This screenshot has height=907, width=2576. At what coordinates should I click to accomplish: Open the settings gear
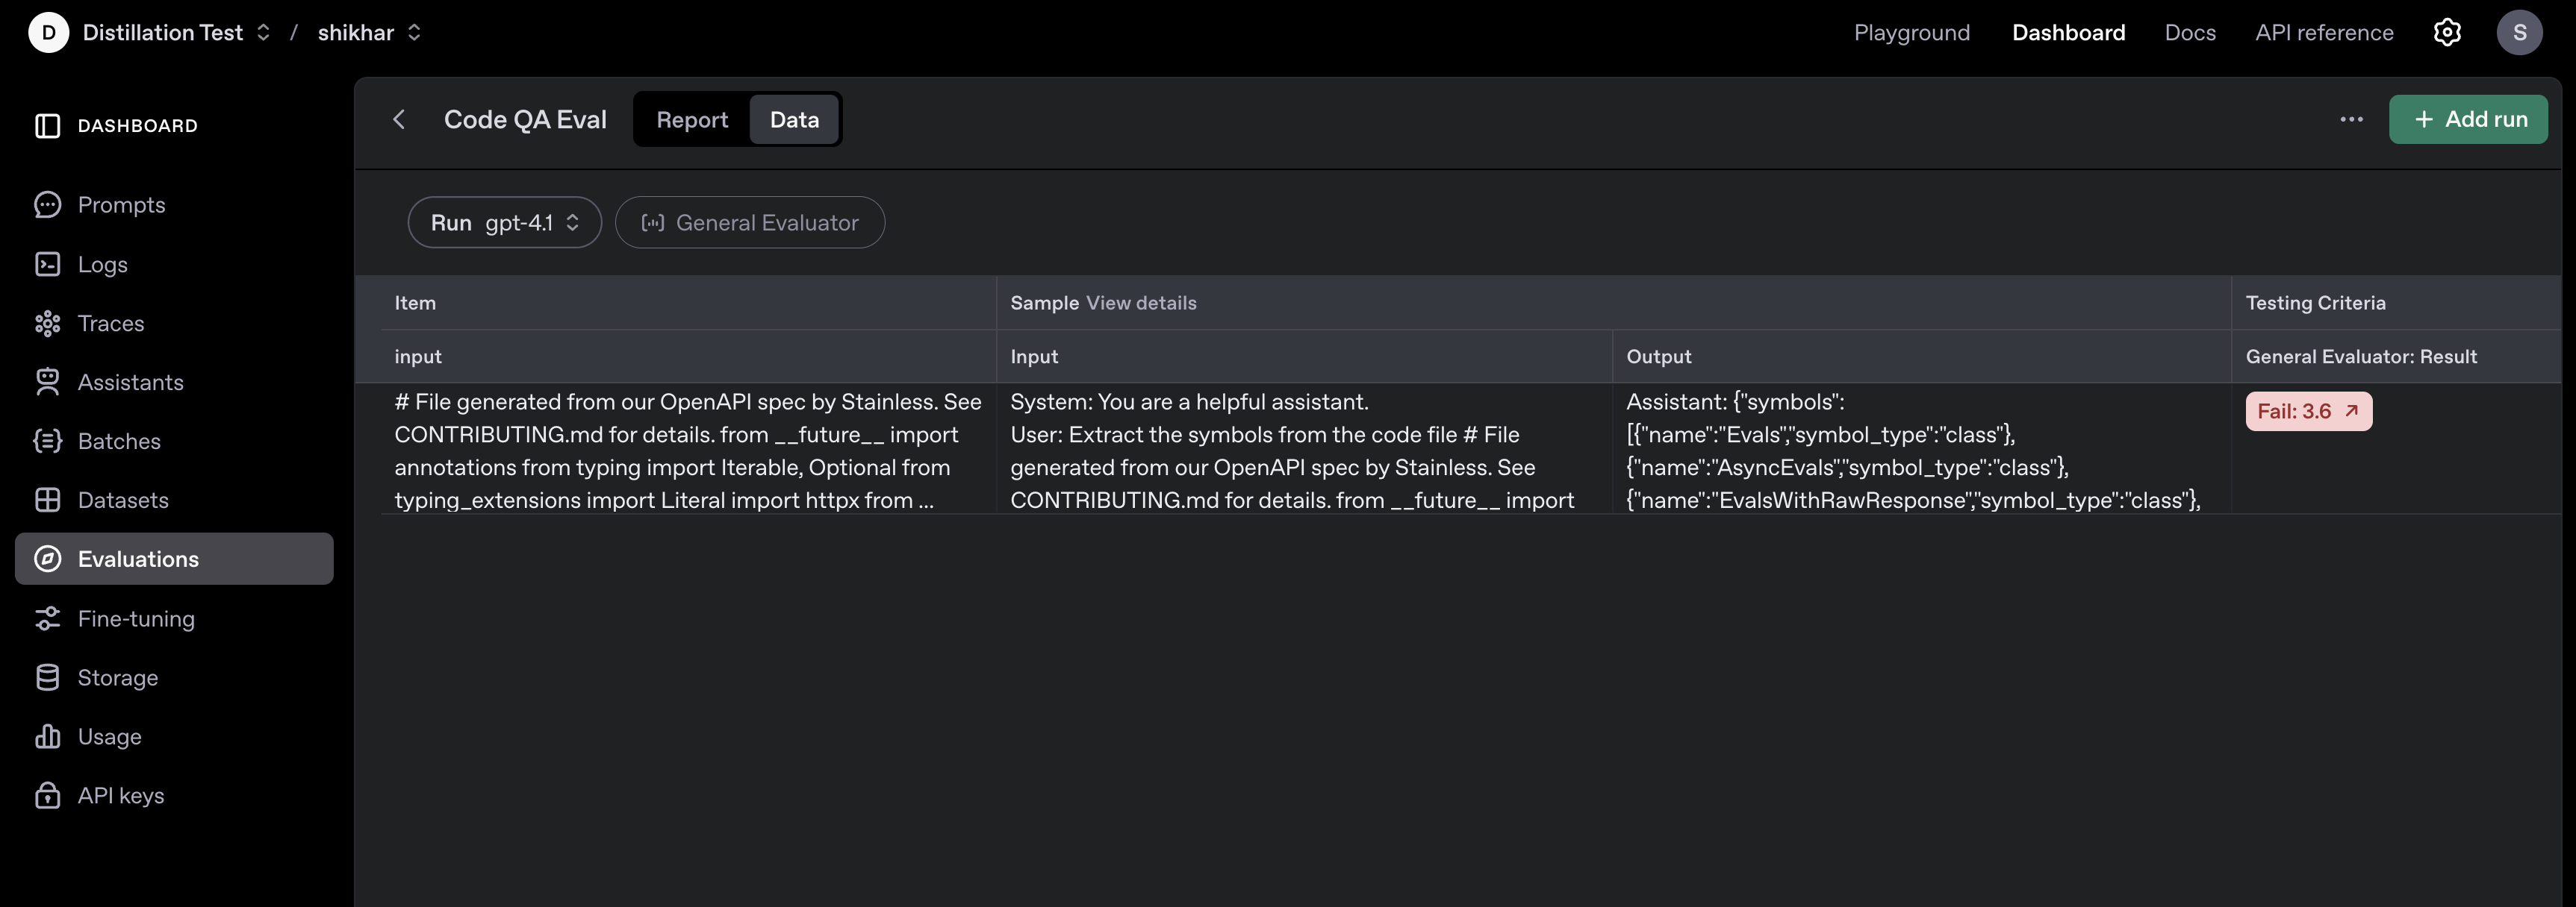pyautogui.click(x=2447, y=31)
